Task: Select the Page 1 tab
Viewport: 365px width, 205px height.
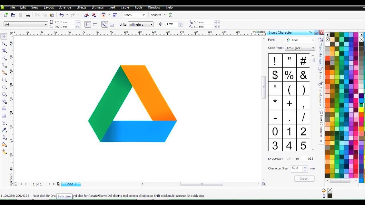Action: coord(71,184)
